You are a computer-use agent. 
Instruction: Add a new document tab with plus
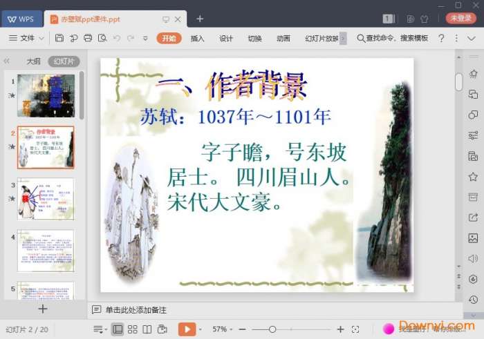(200, 19)
